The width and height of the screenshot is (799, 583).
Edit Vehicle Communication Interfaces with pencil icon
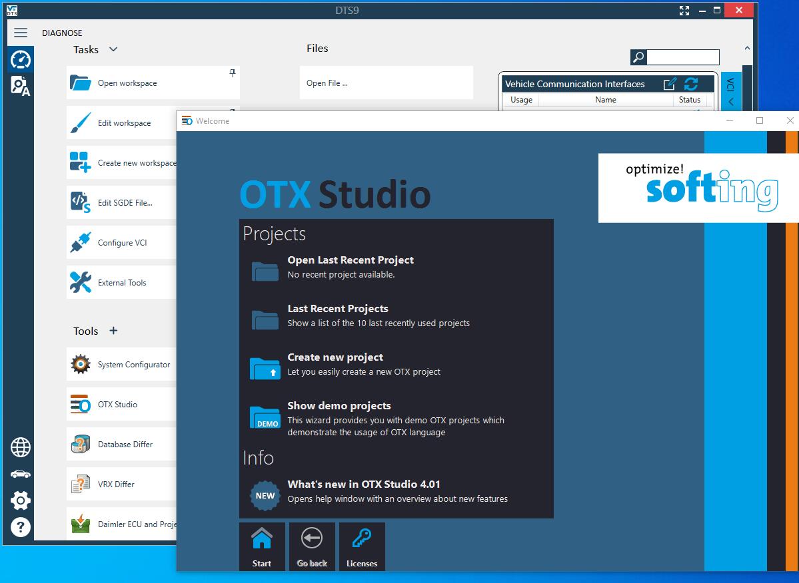[670, 84]
